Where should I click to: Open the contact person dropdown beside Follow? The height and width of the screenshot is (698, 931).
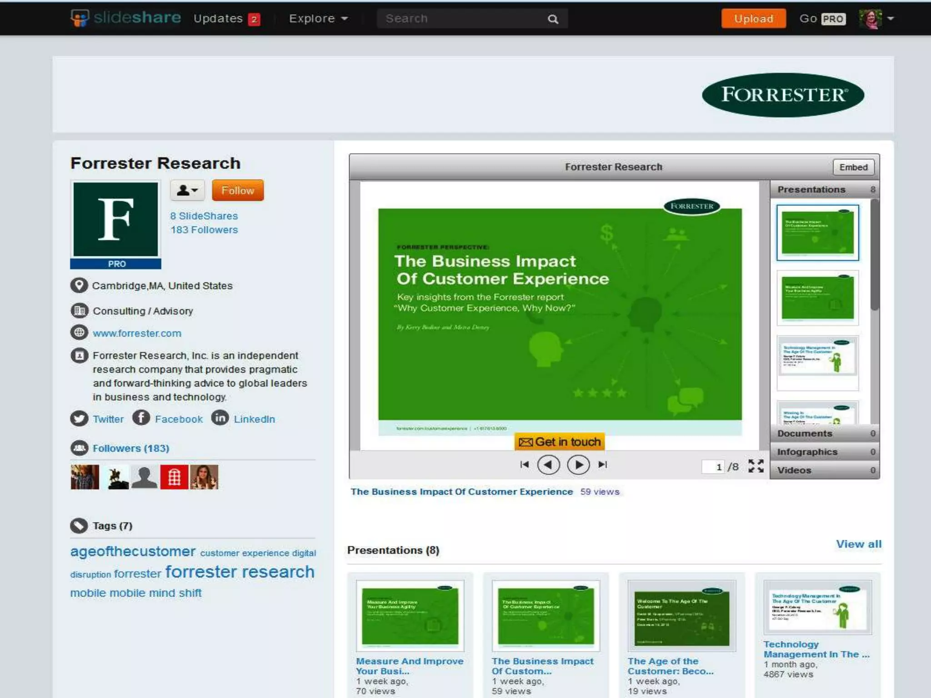[x=187, y=190]
